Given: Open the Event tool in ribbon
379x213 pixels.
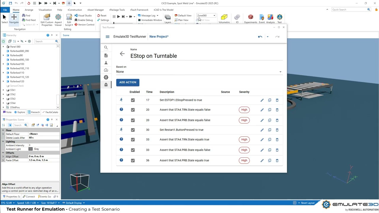Looking at the screenshot, I should [x=262, y=19].
